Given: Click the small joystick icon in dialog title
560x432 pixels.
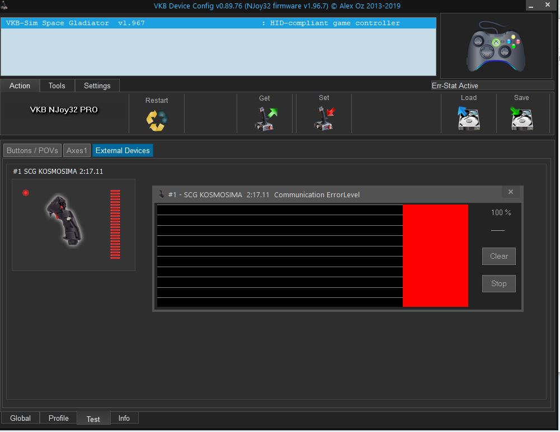Looking at the screenshot, I should click(x=161, y=194).
